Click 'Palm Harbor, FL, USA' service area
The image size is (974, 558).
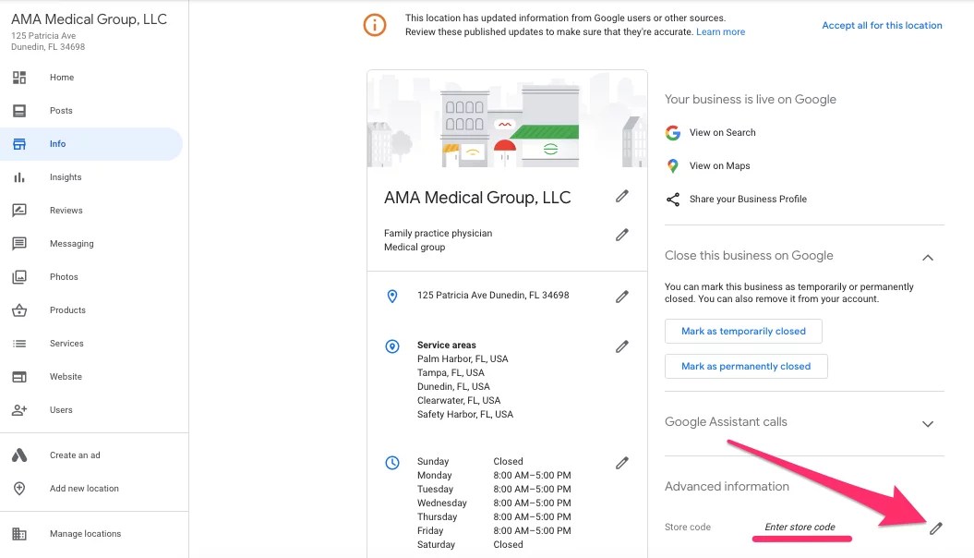coord(463,359)
